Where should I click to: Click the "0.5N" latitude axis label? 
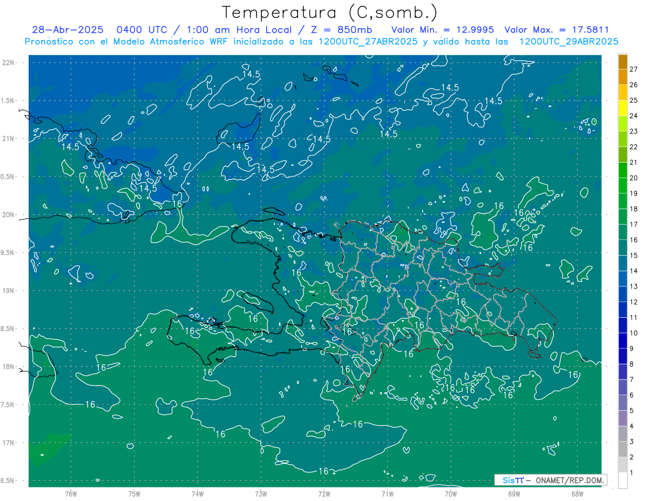[8, 177]
